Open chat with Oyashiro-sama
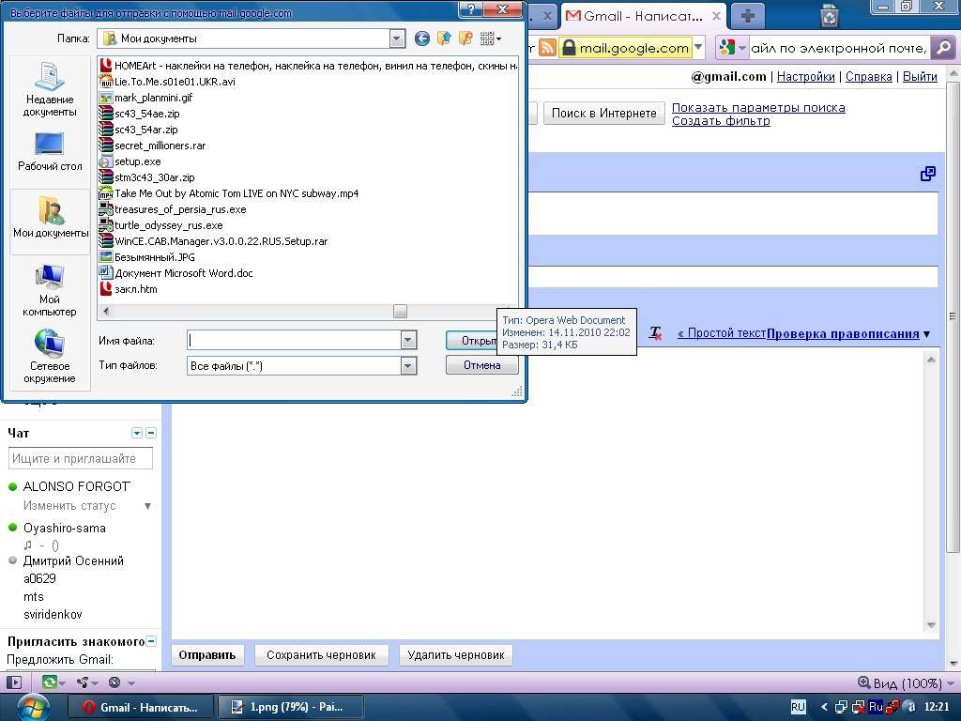The width and height of the screenshot is (961, 721). [65, 528]
